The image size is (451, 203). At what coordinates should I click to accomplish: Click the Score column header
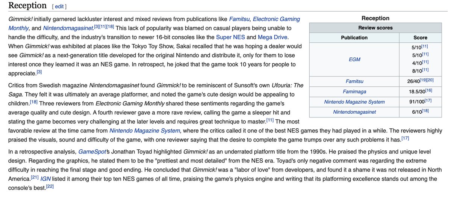420,38
